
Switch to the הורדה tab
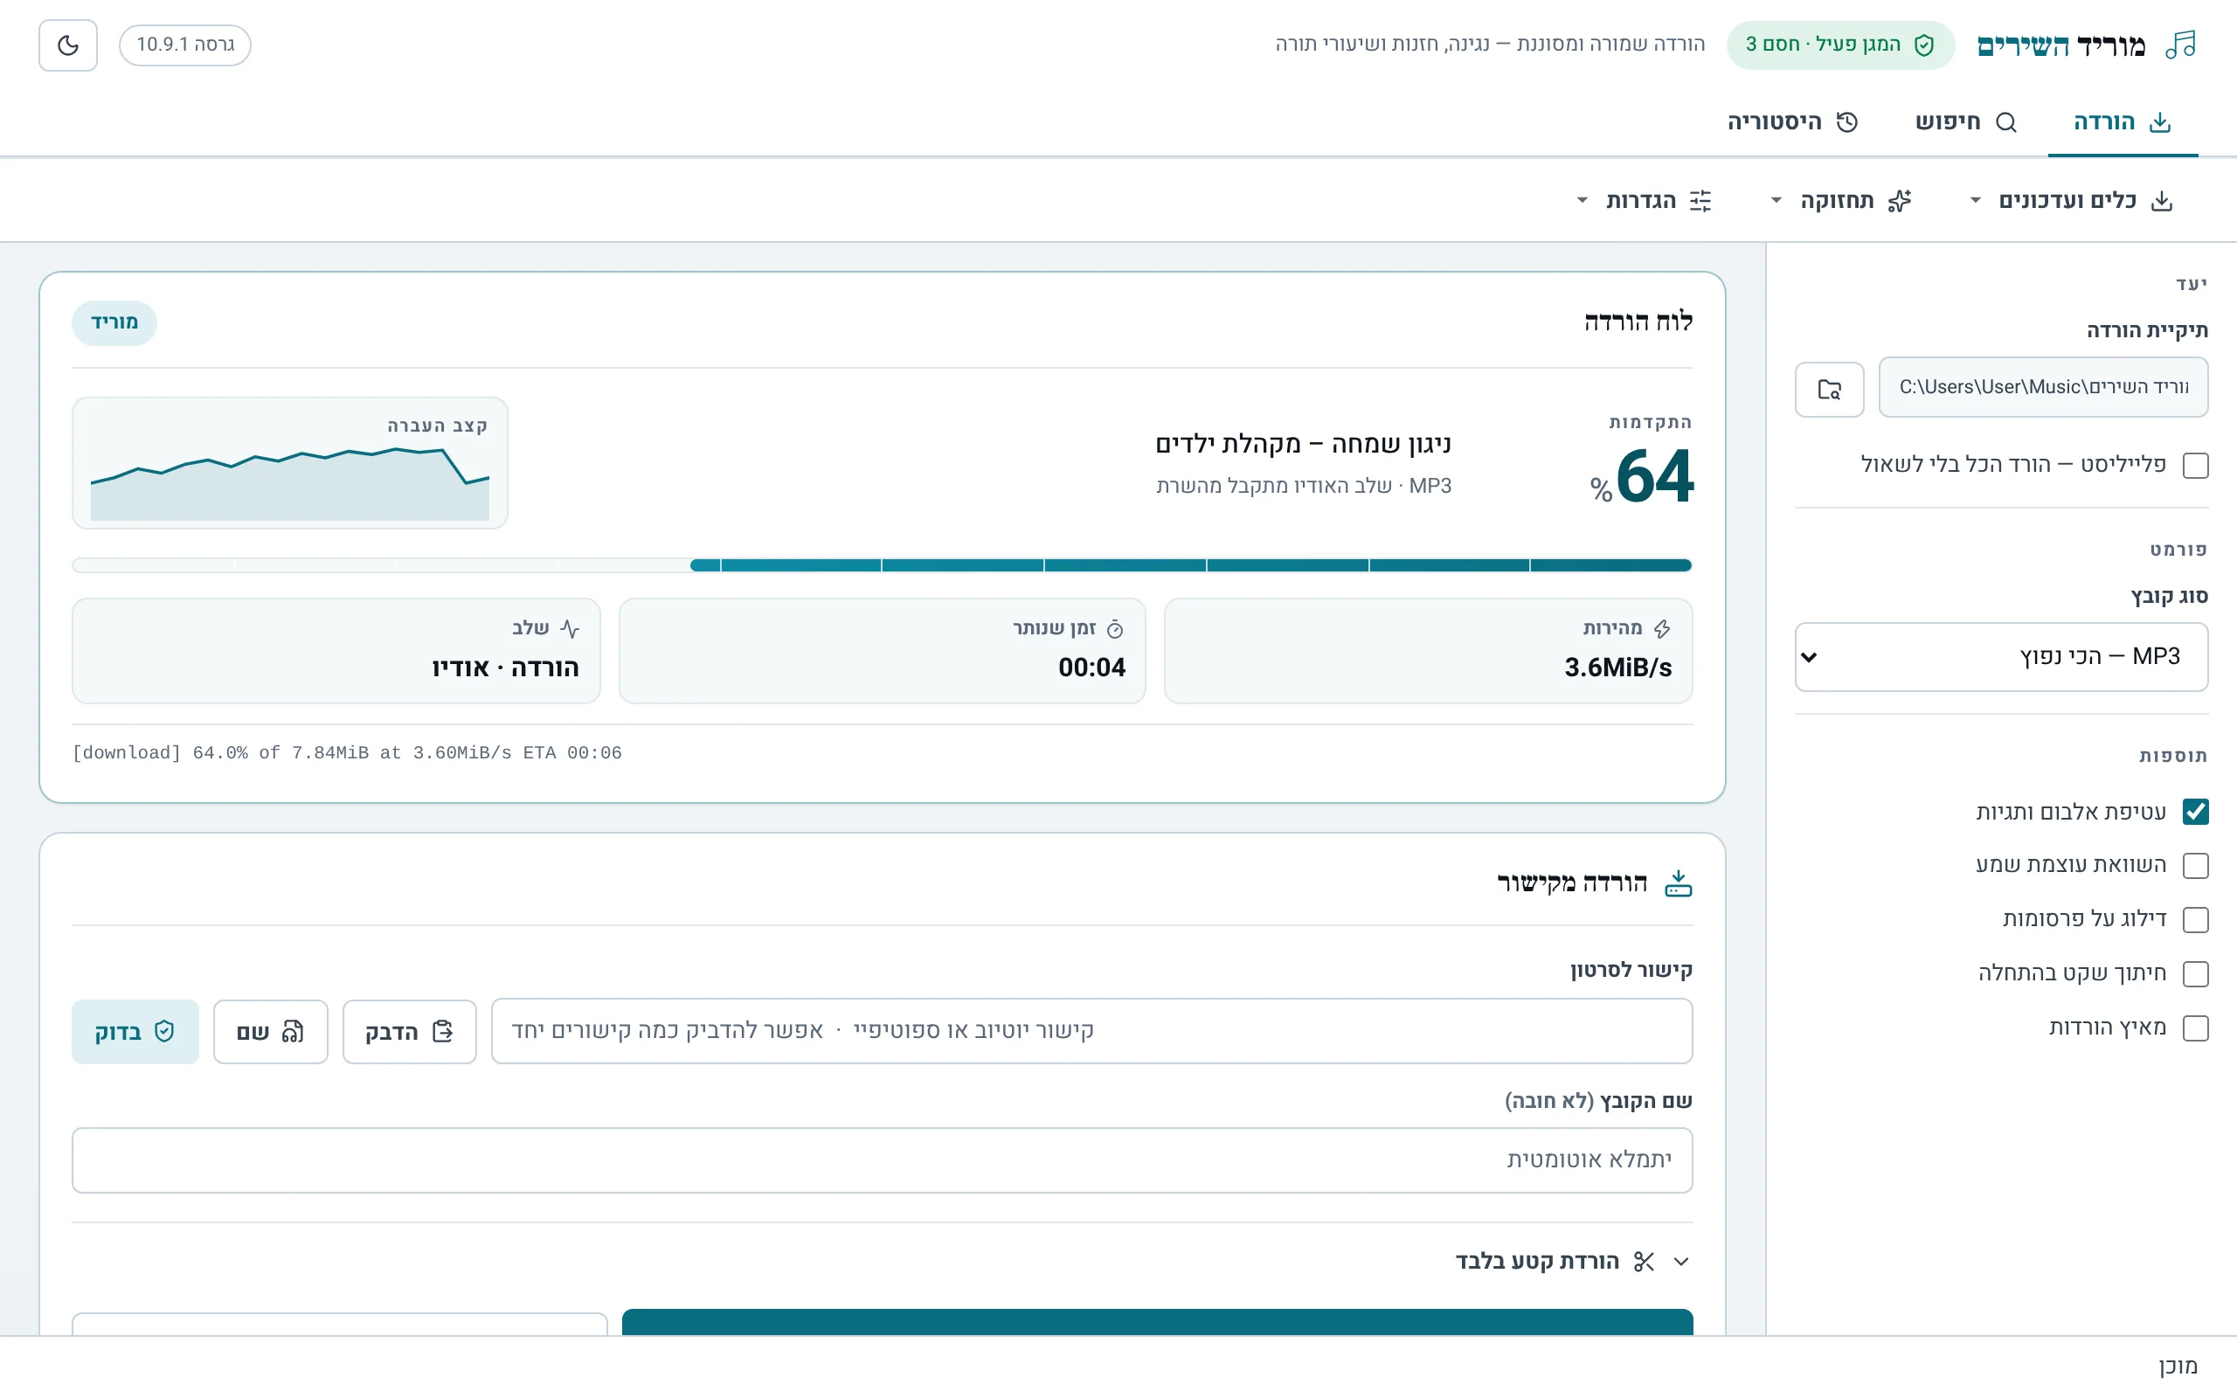(x=2123, y=122)
